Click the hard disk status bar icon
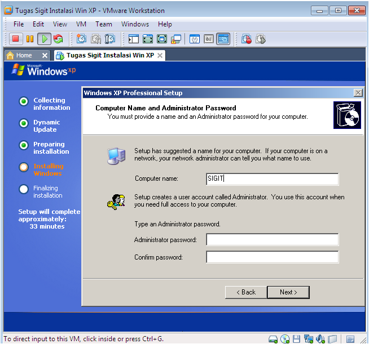369x344 pixels. (273, 339)
